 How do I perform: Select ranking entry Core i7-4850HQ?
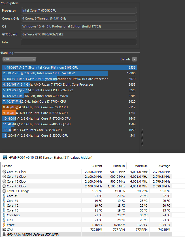tap(69, 124)
